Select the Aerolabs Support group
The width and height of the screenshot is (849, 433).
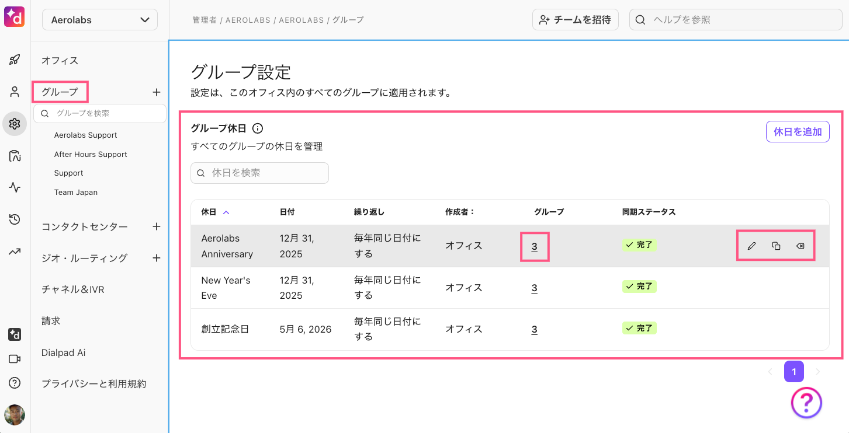pos(86,135)
